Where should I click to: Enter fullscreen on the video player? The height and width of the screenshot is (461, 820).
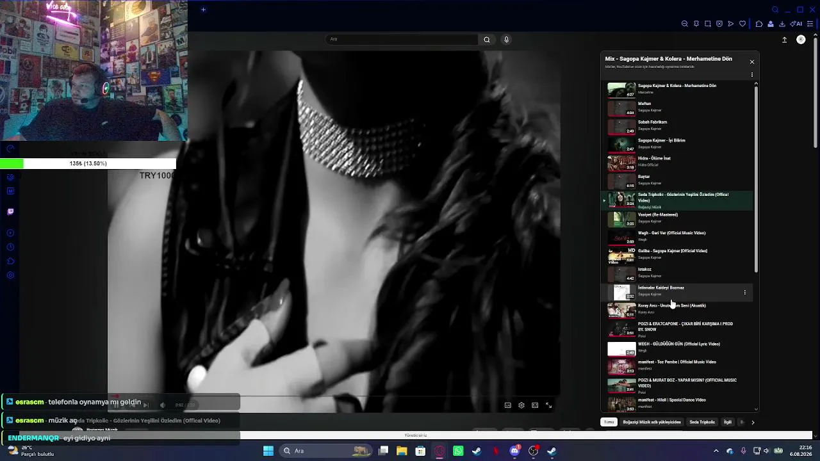(548, 405)
